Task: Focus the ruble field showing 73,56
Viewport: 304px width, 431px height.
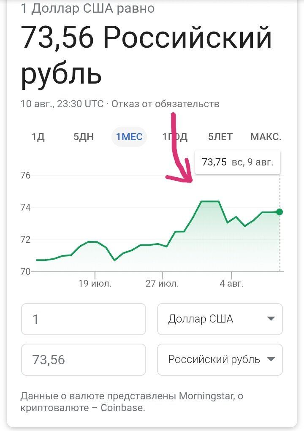Action: (84, 360)
